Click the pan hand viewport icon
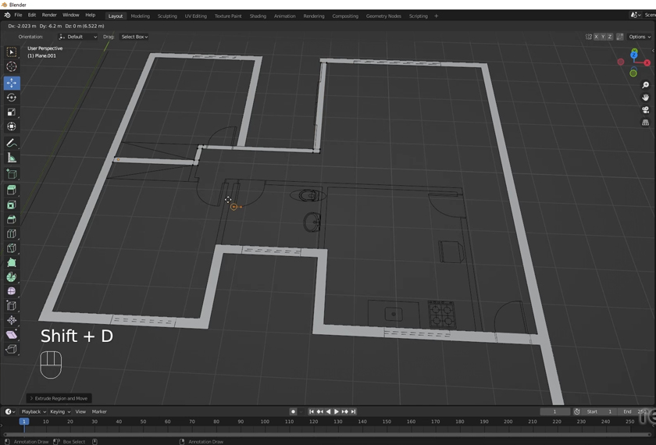 point(646,97)
